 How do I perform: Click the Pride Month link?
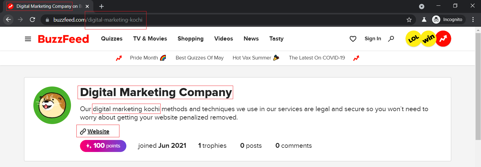[144, 58]
